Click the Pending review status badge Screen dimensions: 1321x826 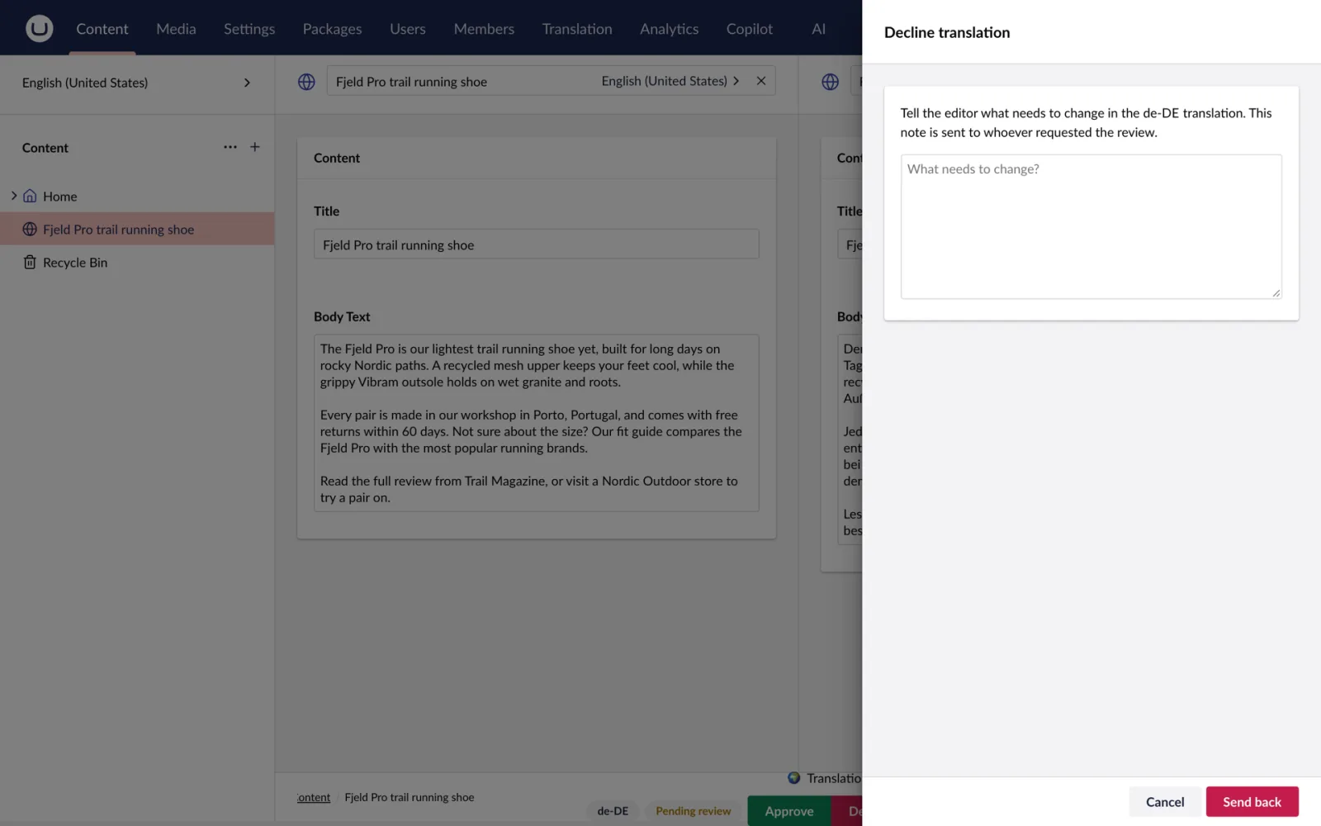694,811
